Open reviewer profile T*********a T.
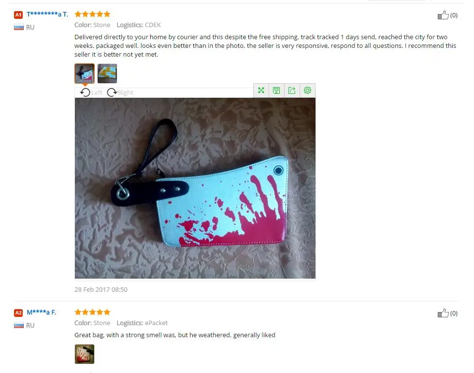 point(47,14)
